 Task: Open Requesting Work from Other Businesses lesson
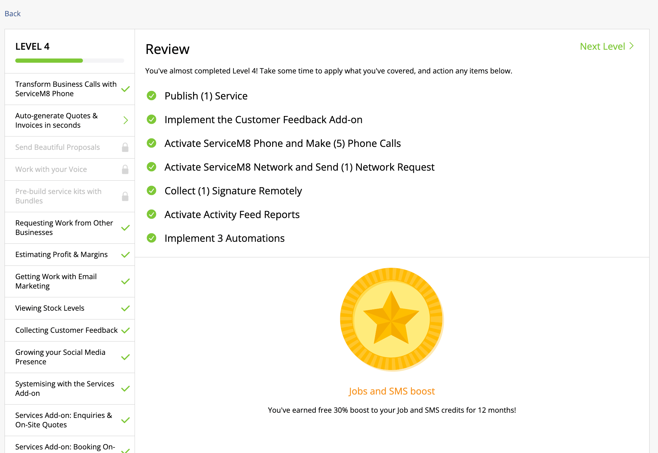tap(64, 228)
